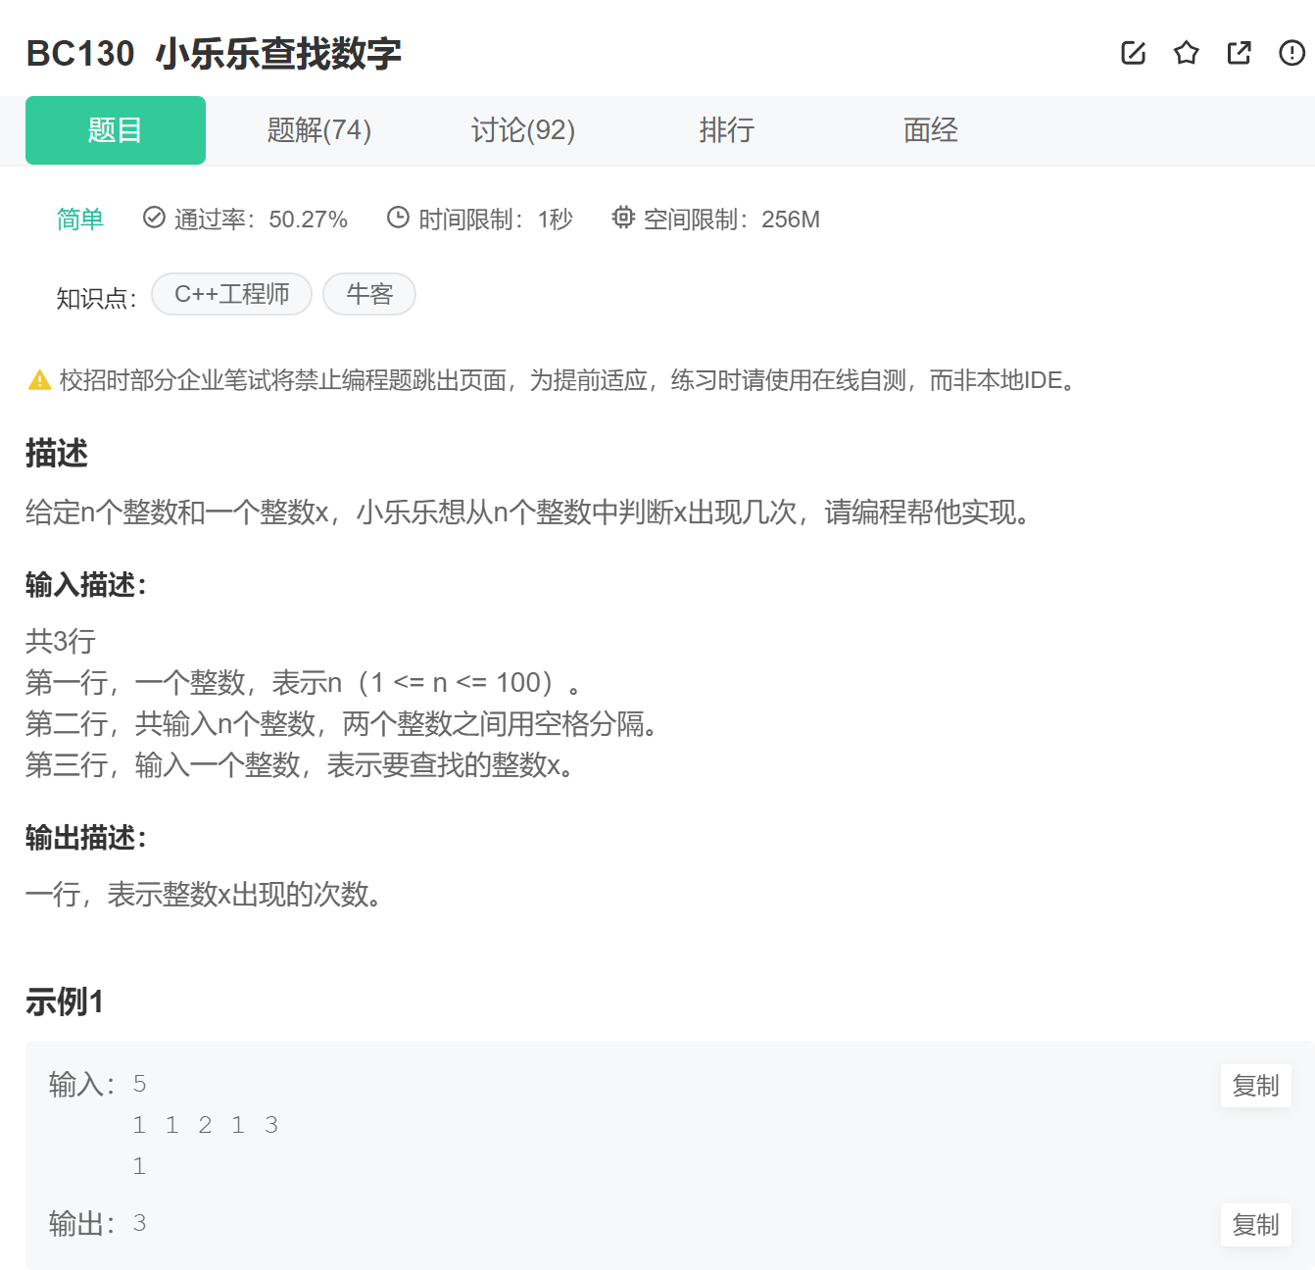Report issue via exclamation circle icon
1315x1270 pixels.
(1291, 53)
